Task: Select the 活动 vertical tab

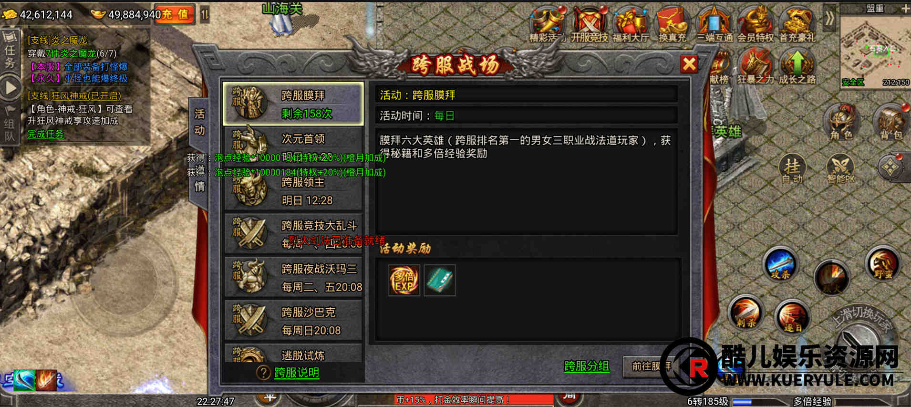Action: click(199, 122)
